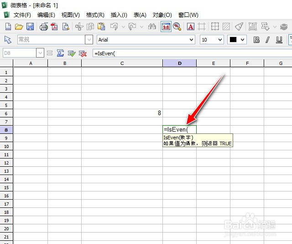The image size is (292, 244).
Task: Open the Arial font name dropdown
Action: (x=191, y=40)
